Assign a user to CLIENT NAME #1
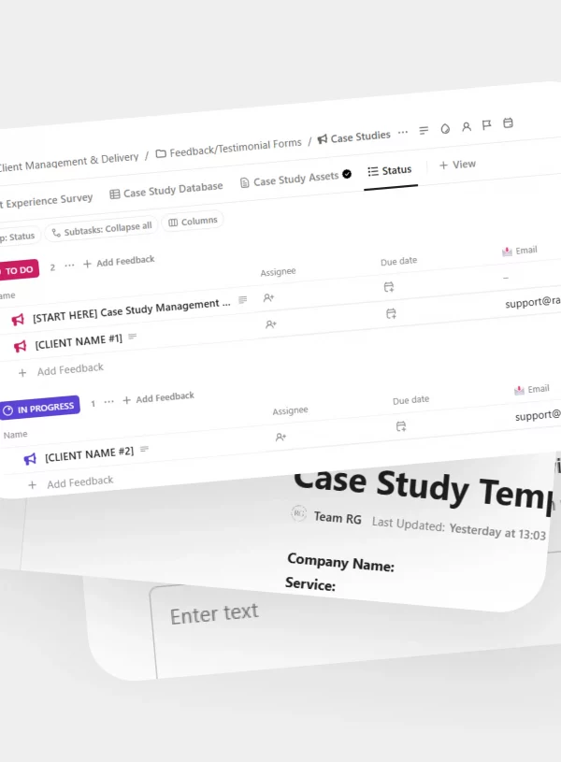The image size is (561, 762). (x=271, y=324)
